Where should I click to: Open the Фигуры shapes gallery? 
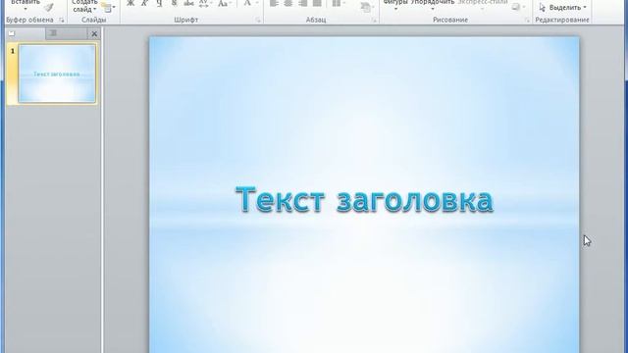click(394, 5)
